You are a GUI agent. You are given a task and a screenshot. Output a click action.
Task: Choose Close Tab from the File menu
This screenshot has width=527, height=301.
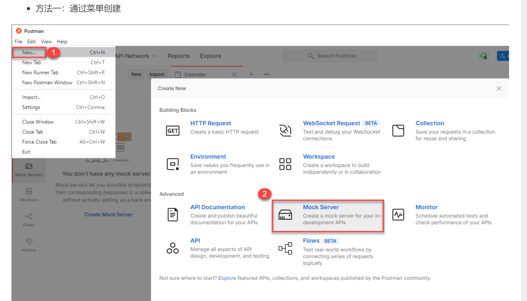click(x=63, y=132)
